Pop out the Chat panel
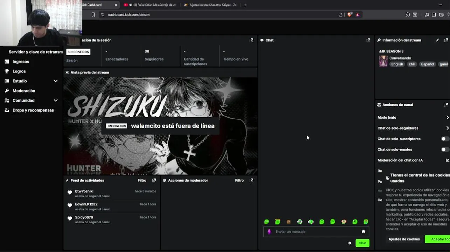Screen dimensions: 450x252 click(x=368, y=40)
